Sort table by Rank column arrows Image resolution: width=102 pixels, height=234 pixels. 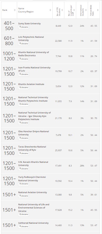[14, 10]
